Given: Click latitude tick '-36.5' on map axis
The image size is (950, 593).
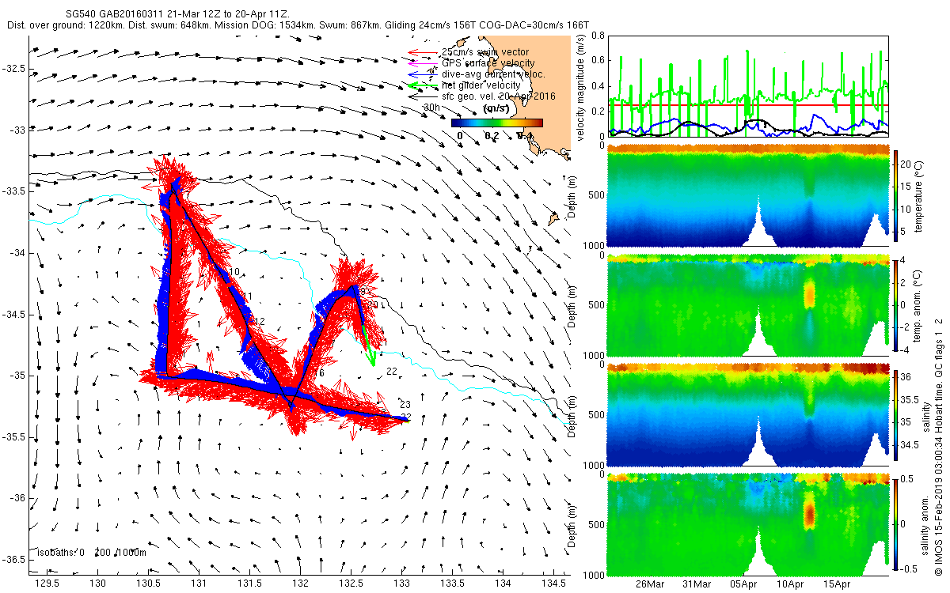Looking at the screenshot, I should point(13,559).
